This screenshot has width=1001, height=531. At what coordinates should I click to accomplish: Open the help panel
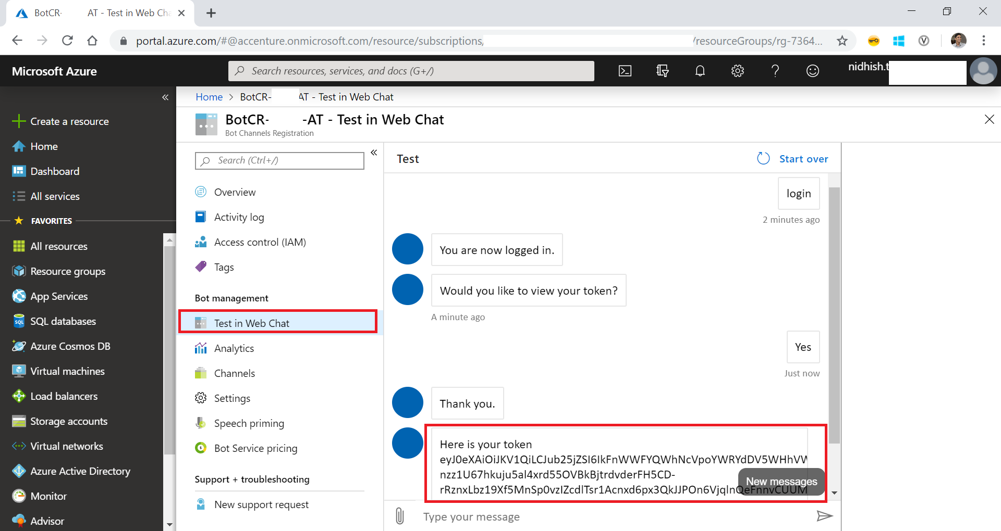point(775,71)
